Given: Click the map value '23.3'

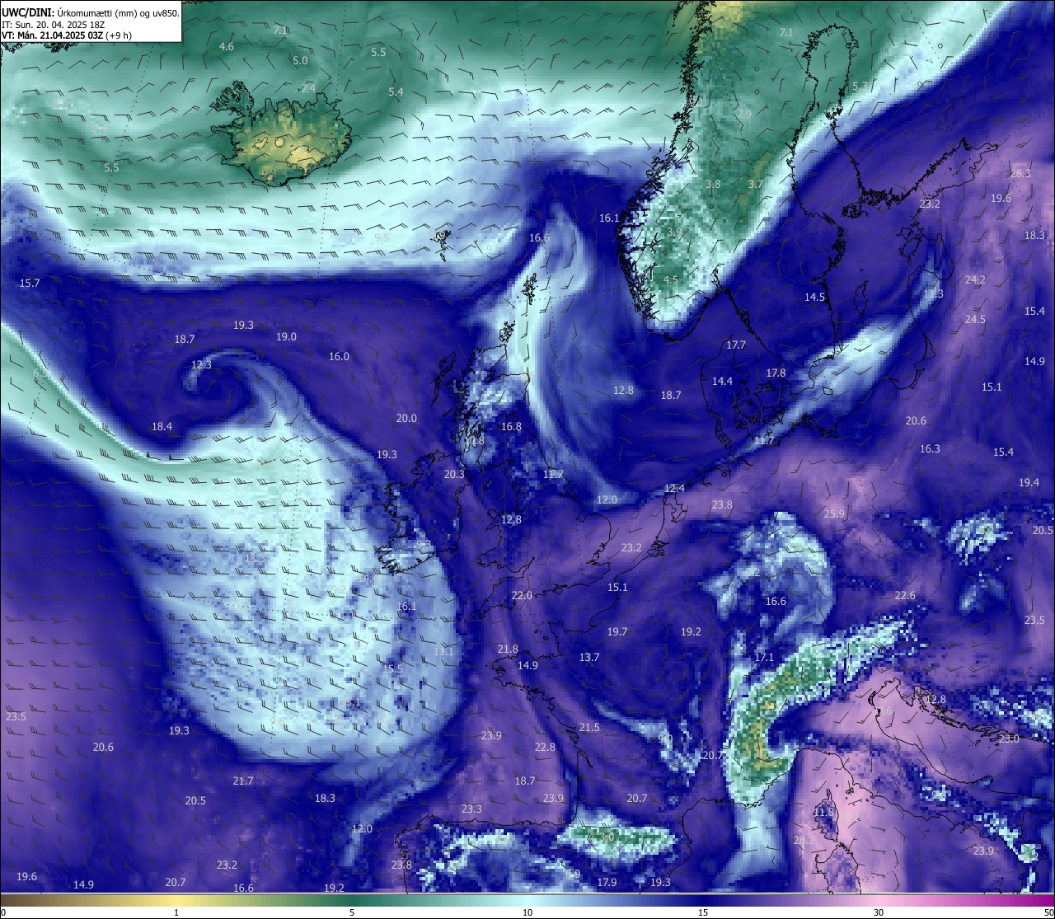Looking at the screenshot, I should [x=471, y=809].
